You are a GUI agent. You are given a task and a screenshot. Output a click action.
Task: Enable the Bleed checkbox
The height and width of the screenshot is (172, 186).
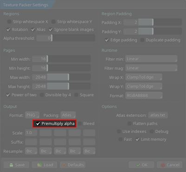click(x=80, y=124)
